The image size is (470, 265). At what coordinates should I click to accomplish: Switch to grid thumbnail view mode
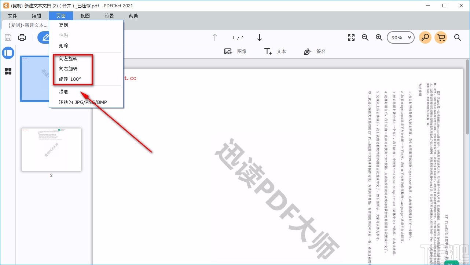pos(8,71)
